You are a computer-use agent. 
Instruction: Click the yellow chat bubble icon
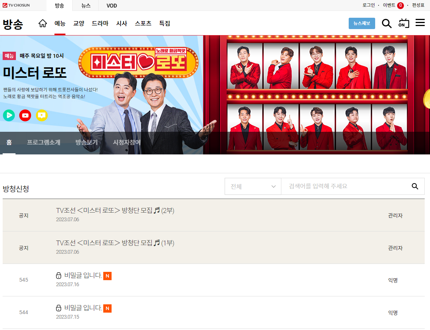[42, 115]
